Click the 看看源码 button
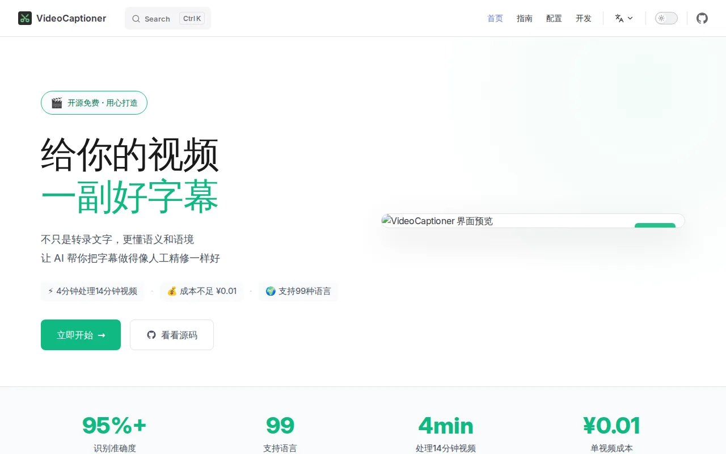The width and height of the screenshot is (726, 454). (172, 335)
